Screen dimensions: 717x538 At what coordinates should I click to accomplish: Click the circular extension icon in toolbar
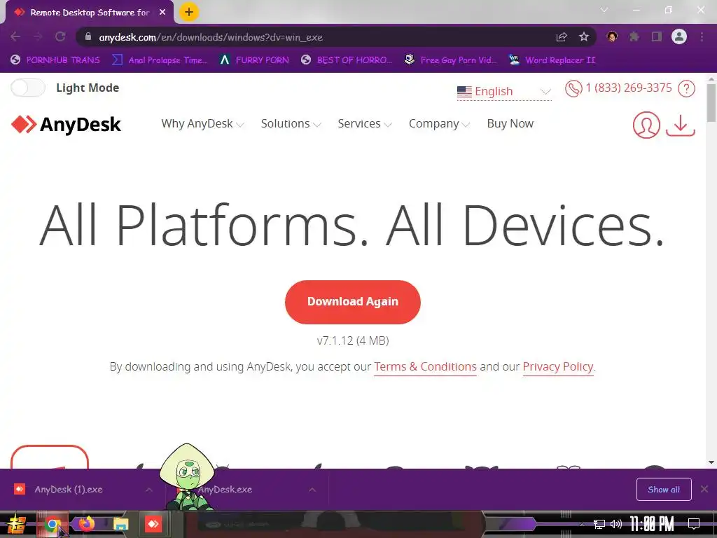(612, 36)
